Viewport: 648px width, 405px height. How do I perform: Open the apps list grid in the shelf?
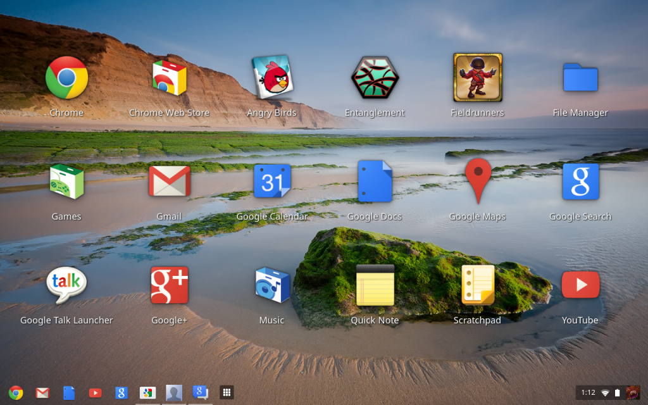(x=226, y=392)
